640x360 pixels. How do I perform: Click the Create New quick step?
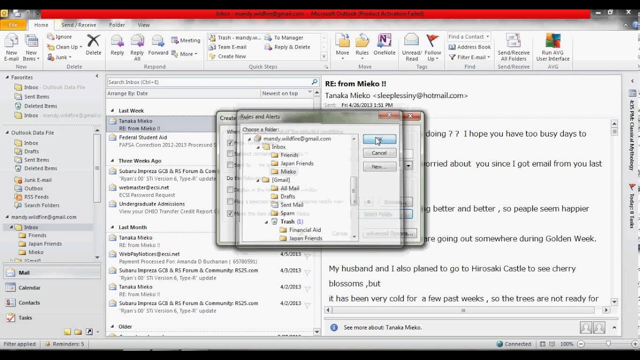pos(227,56)
